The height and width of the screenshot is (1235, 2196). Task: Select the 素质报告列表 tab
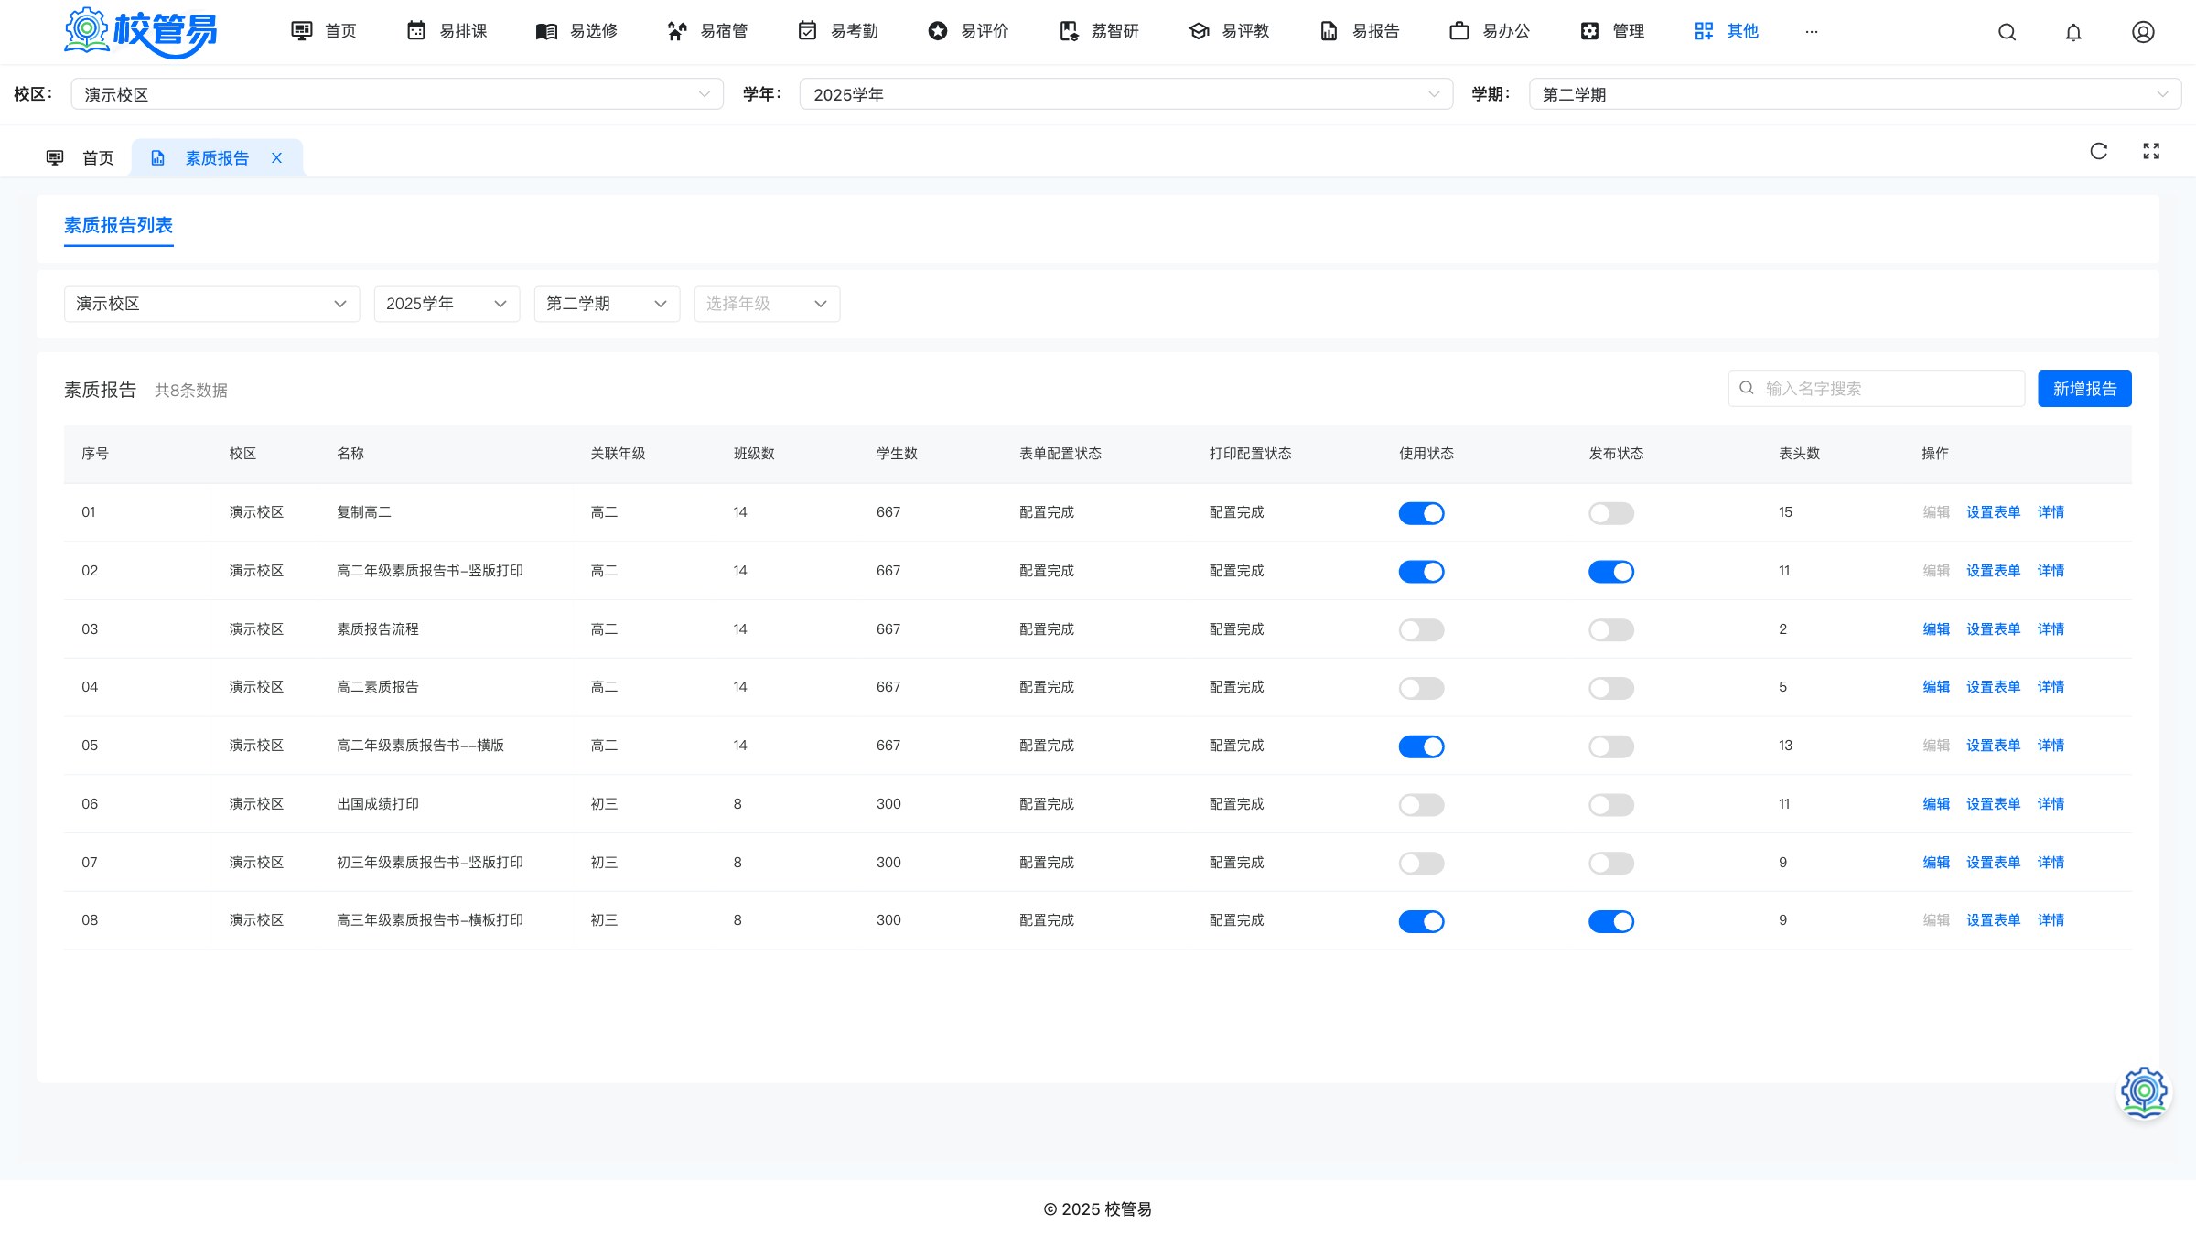click(x=118, y=225)
